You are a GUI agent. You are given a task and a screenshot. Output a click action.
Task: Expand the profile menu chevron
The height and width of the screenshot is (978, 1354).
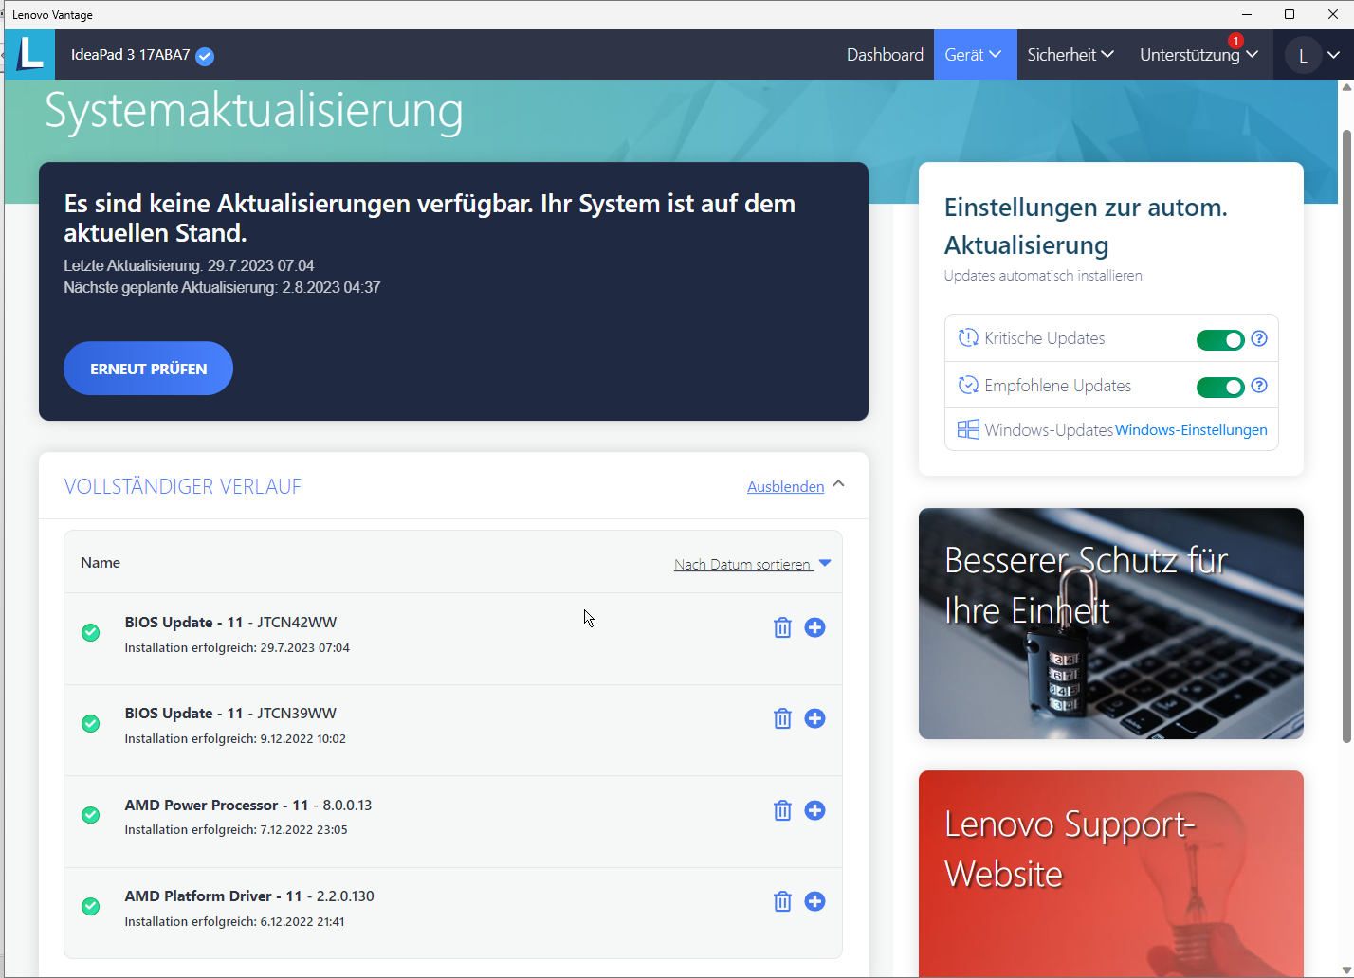pyautogui.click(x=1334, y=55)
